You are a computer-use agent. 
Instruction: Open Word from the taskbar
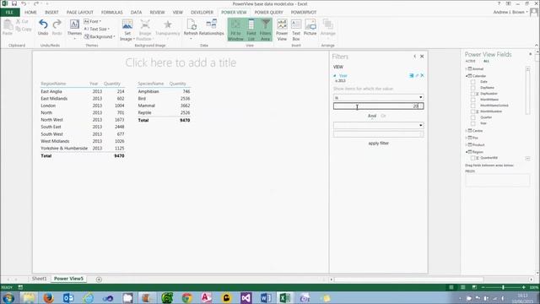point(266,298)
